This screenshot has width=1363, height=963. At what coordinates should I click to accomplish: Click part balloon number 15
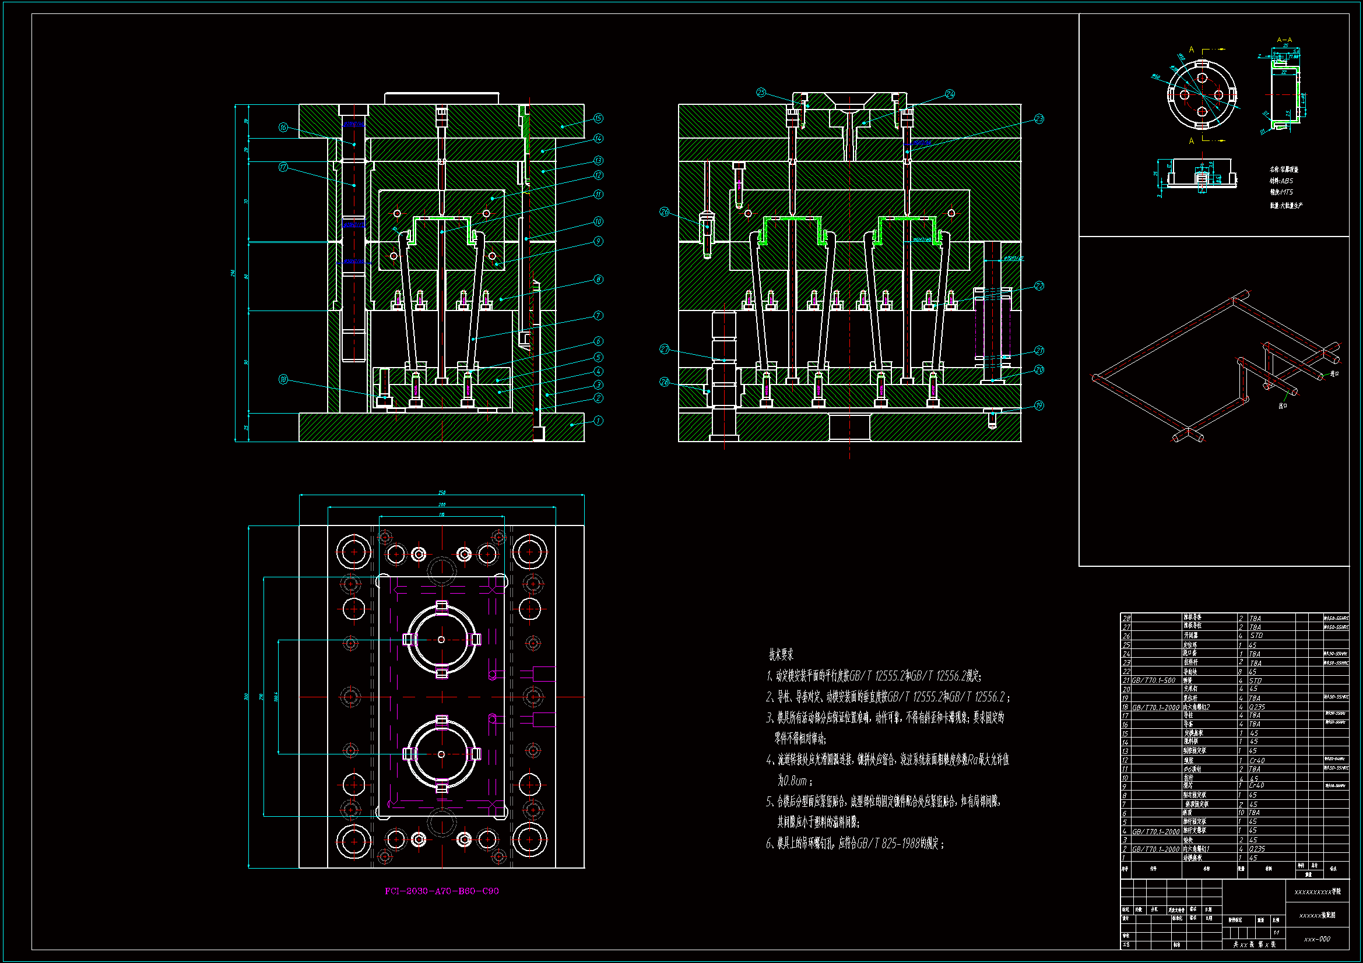(x=598, y=119)
